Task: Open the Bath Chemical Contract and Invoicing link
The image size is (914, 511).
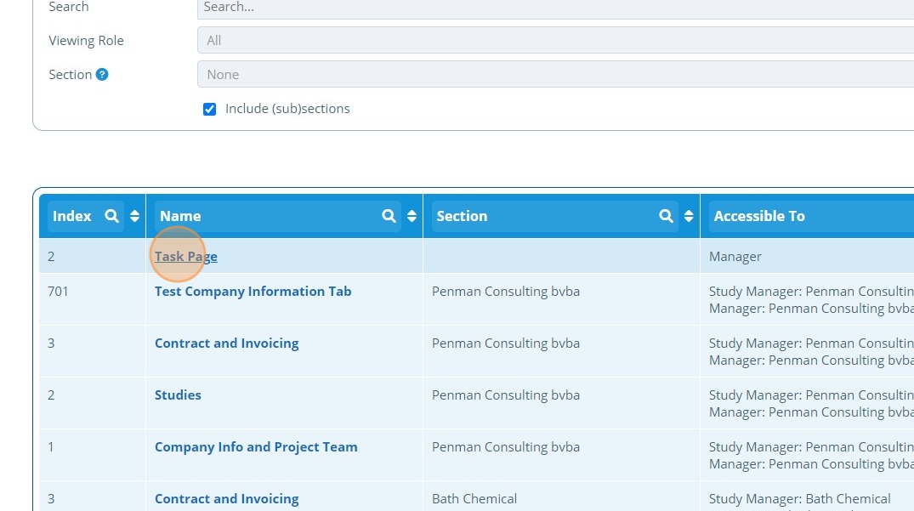Action: 226,499
